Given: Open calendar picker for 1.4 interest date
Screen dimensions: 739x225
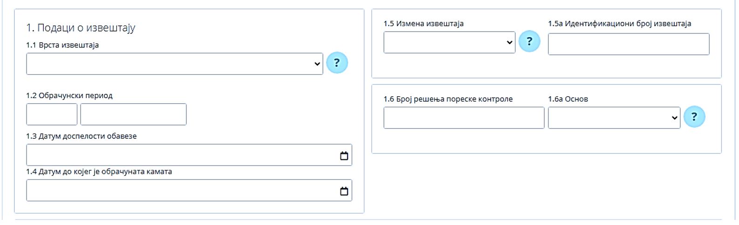Looking at the screenshot, I should (x=344, y=191).
